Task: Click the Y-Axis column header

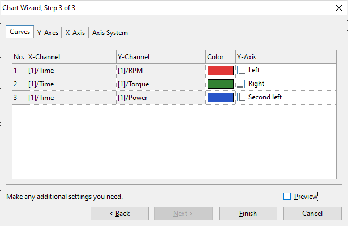Action: coord(288,57)
